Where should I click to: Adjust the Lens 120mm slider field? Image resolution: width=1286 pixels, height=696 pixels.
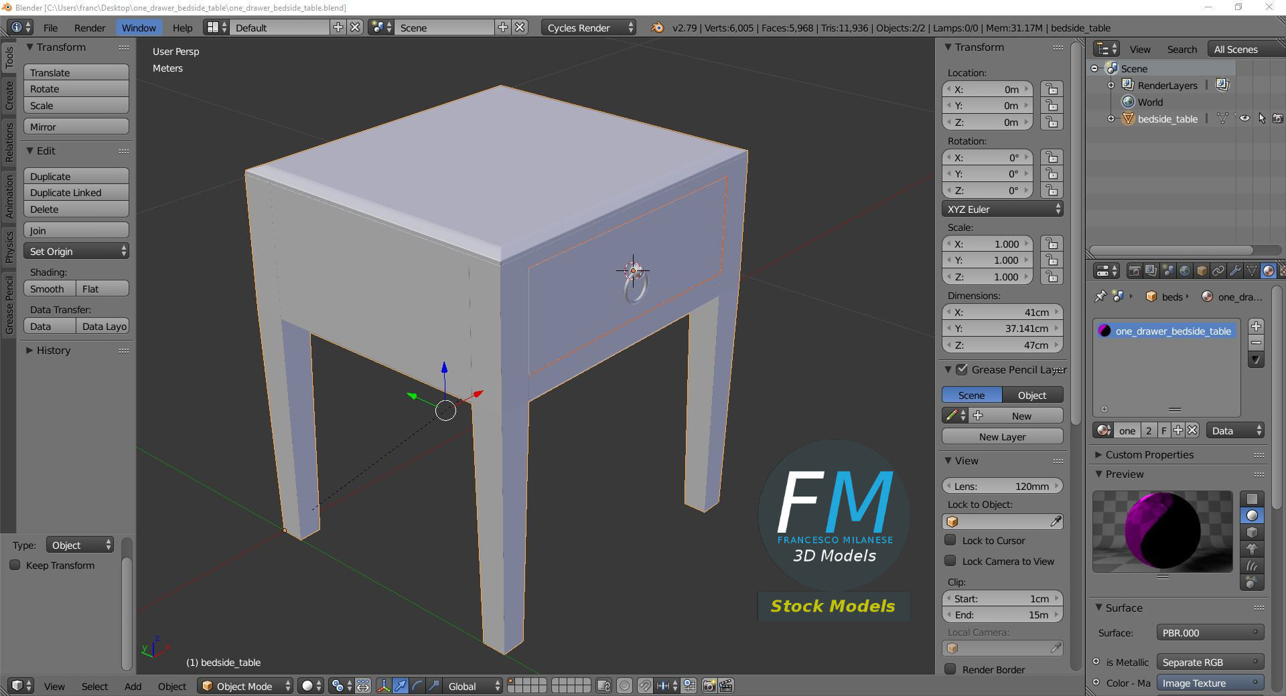pyautogui.click(x=1003, y=487)
